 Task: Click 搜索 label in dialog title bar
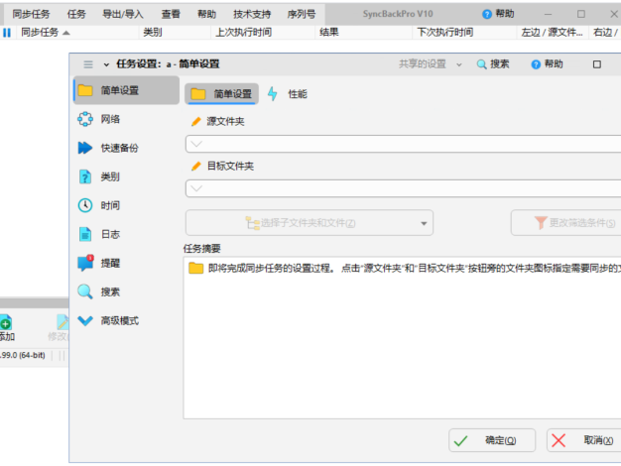tap(499, 64)
